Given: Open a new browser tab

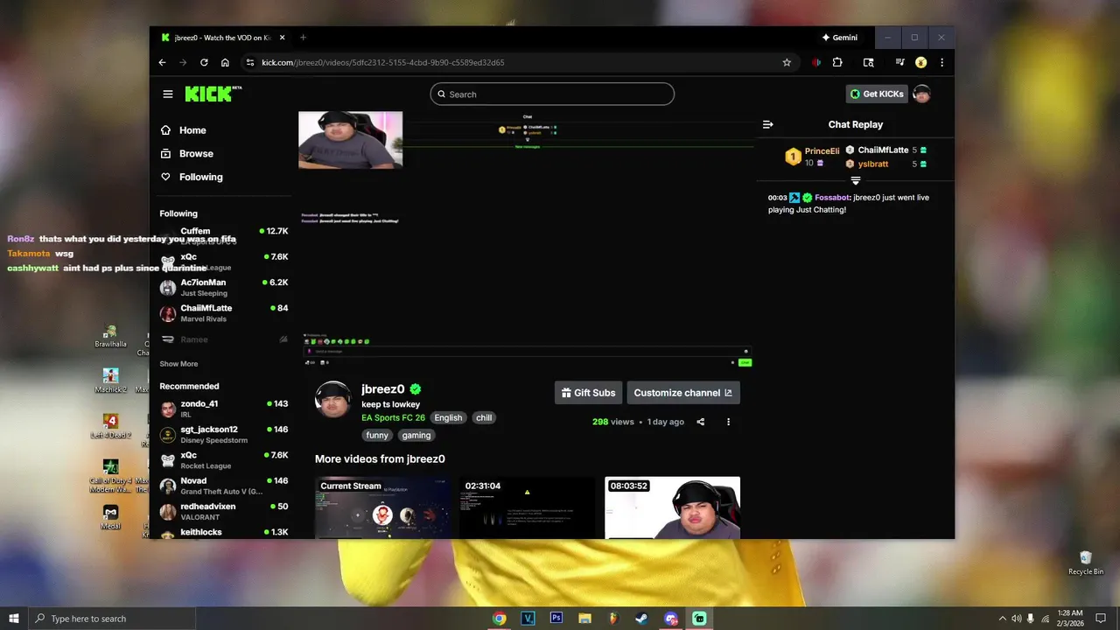Looking at the screenshot, I should [x=303, y=38].
